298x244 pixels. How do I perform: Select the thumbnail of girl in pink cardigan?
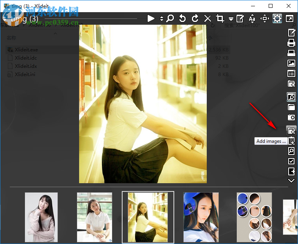[41, 217]
